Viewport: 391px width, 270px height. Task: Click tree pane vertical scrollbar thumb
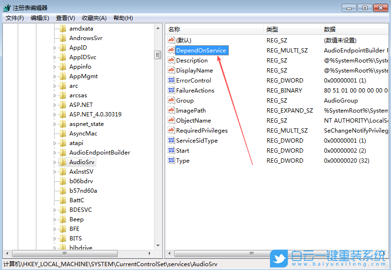[x=157, y=55]
